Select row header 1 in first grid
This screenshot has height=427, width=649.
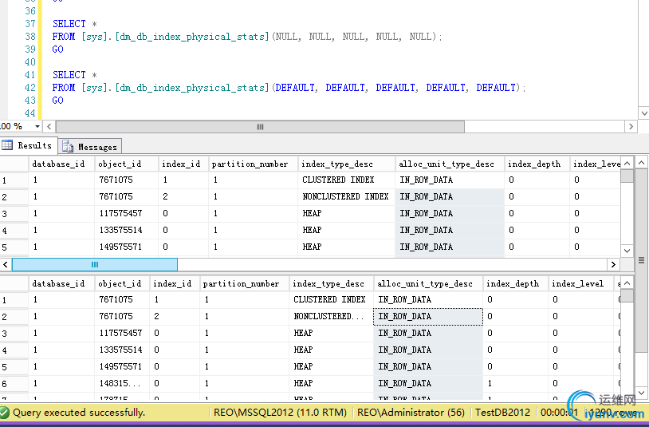click(14, 180)
